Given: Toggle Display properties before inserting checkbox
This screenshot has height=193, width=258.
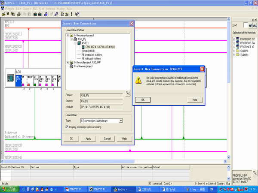Looking at the screenshot, I should point(67,127).
